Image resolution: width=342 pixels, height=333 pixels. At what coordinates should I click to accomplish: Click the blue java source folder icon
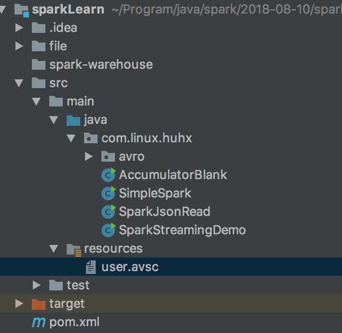click(x=73, y=120)
